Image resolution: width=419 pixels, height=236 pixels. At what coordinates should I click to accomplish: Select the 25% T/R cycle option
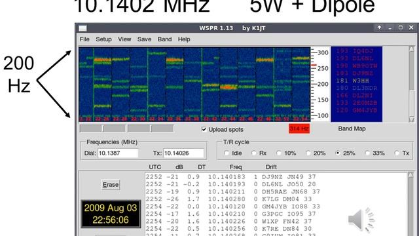338,153
